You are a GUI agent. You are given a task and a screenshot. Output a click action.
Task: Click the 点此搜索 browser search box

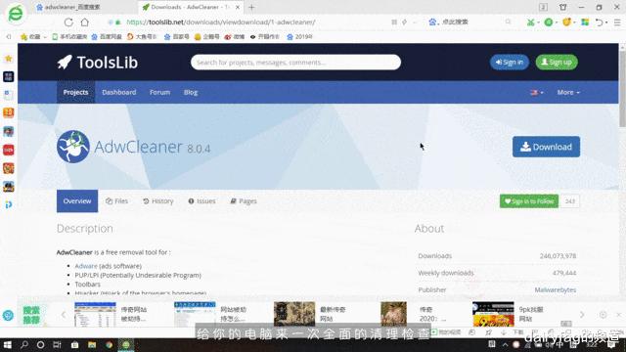pyautogui.click(x=455, y=22)
